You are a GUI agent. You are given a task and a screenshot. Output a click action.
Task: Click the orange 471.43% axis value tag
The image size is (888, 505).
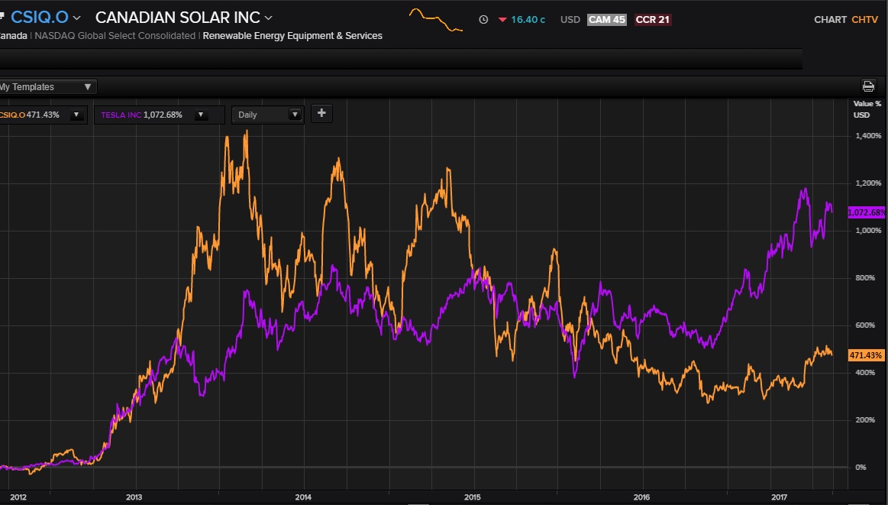coord(866,355)
